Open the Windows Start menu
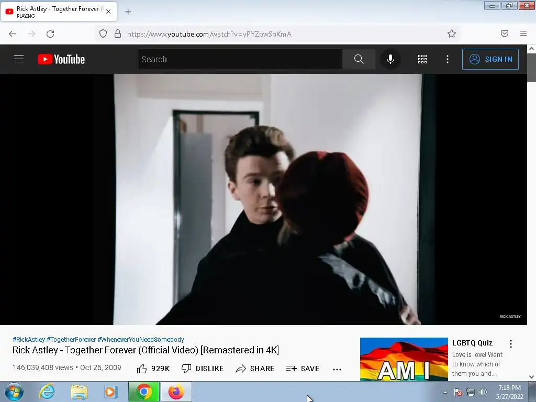Viewport: 536px width, 402px height. click(x=14, y=392)
